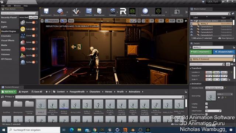The height and width of the screenshot is (133, 236).
Task: Open the Filters dropdown in Content Browser
Action: pyautogui.click(x=10, y=97)
